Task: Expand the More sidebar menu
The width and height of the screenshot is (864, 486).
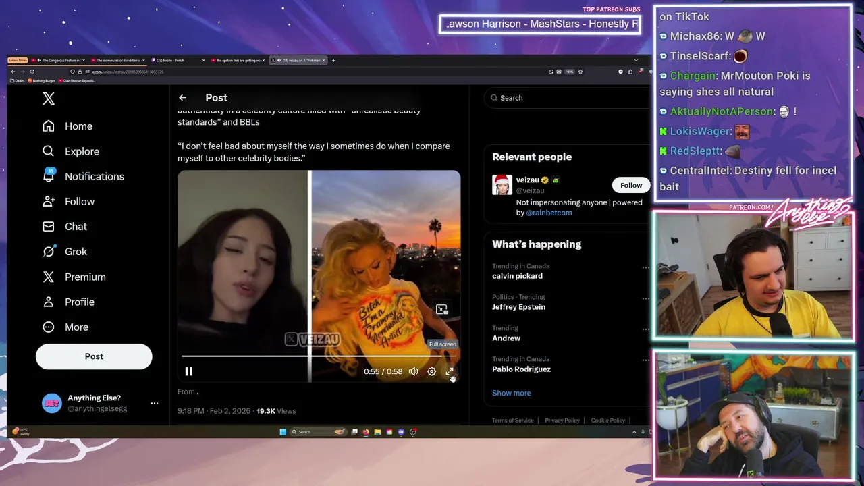Action: point(65,327)
